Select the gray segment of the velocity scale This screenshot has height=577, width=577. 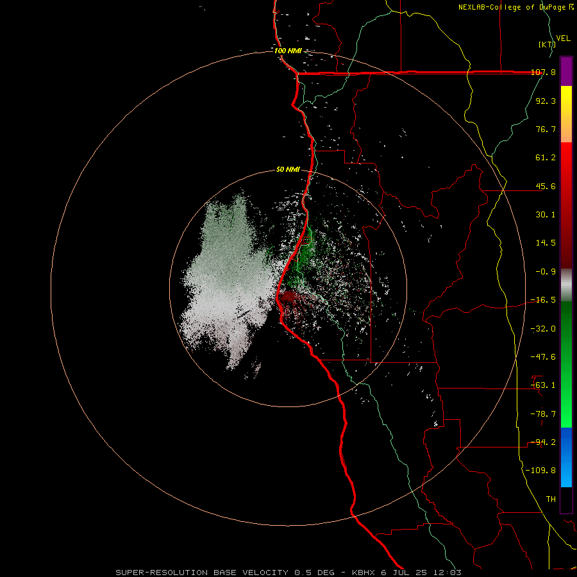[566, 285]
